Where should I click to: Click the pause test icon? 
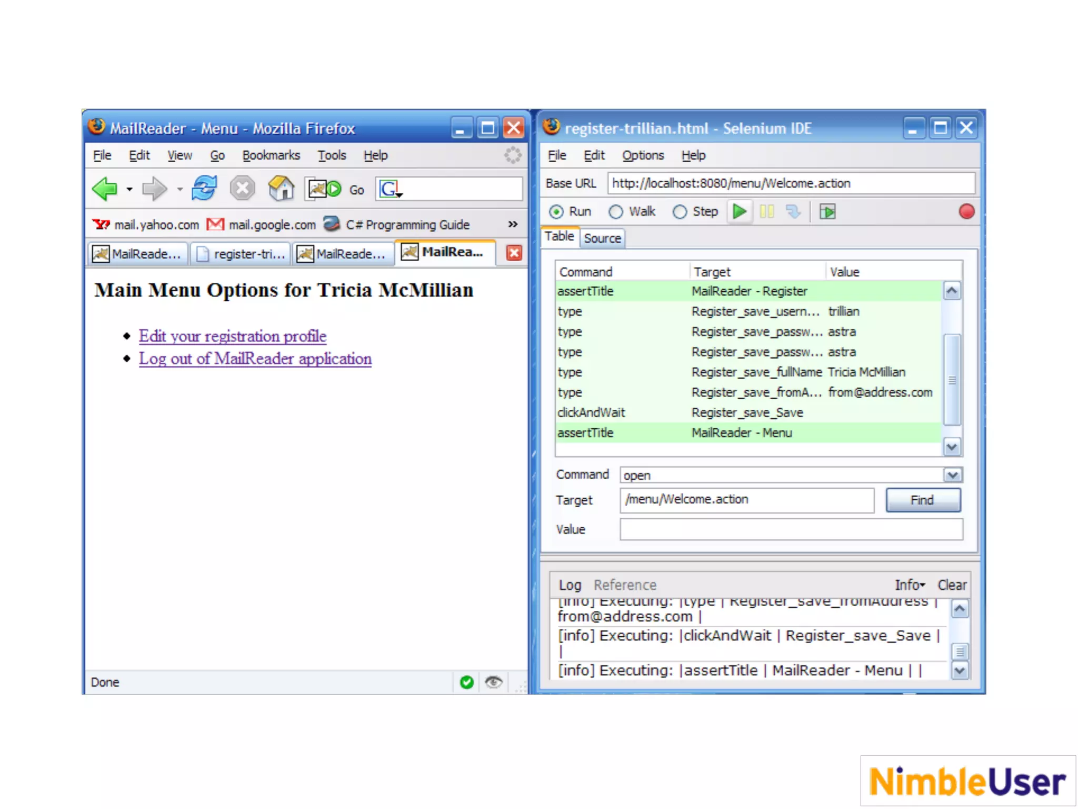(766, 212)
